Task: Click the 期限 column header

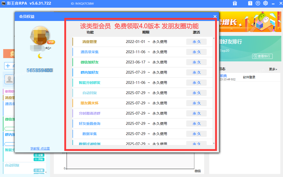Action: click(x=146, y=32)
